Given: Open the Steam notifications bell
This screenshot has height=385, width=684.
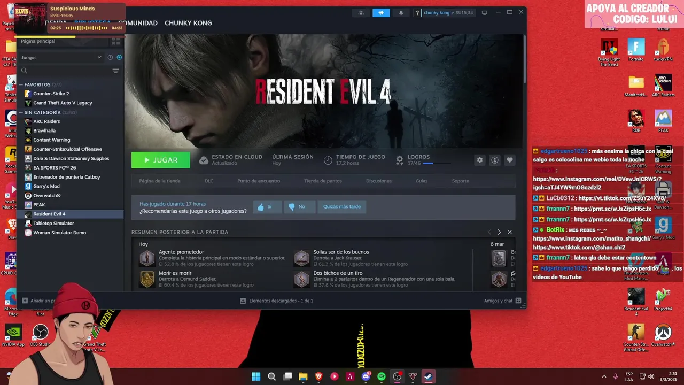Looking at the screenshot, I should (x=401, y=13).
